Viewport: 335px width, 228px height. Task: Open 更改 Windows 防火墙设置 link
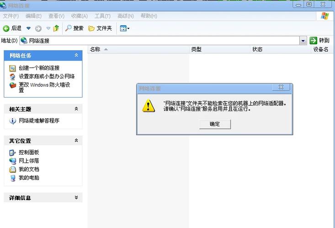point(44,88)
